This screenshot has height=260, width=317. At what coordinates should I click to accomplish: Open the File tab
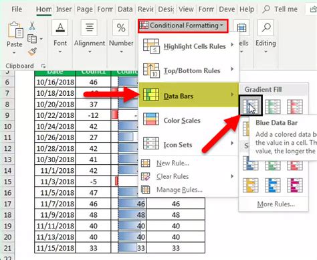click(17, 9)
